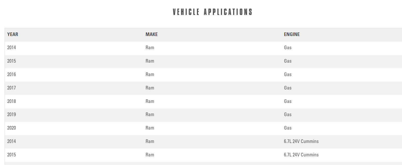The width and height of the screenshot is (402, 165).
Task: Select the Ram make cell in the 2019 row
Action: [x=150, y=115]
